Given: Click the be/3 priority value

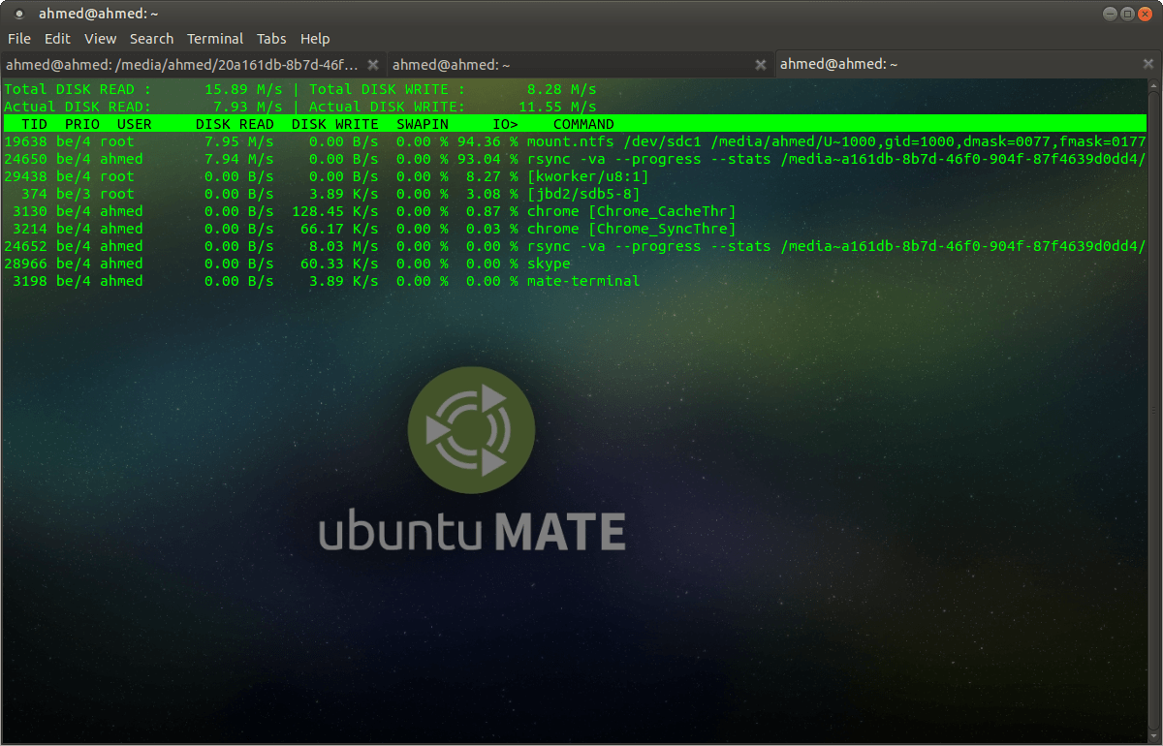Looking at the screenshot, I should pyautogui.click(x=74, y=194).
